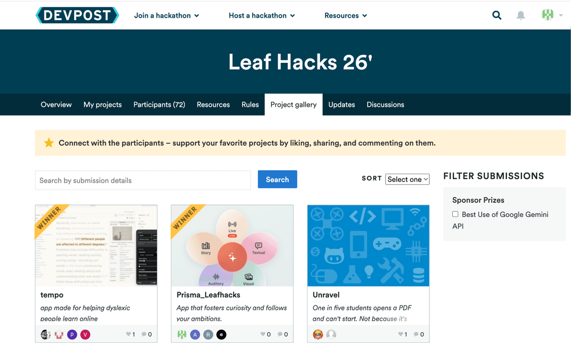Viewport: 571px width, 343px height.
Task: Click the heart like icon on tempo
Action: (x=128, y=334)
